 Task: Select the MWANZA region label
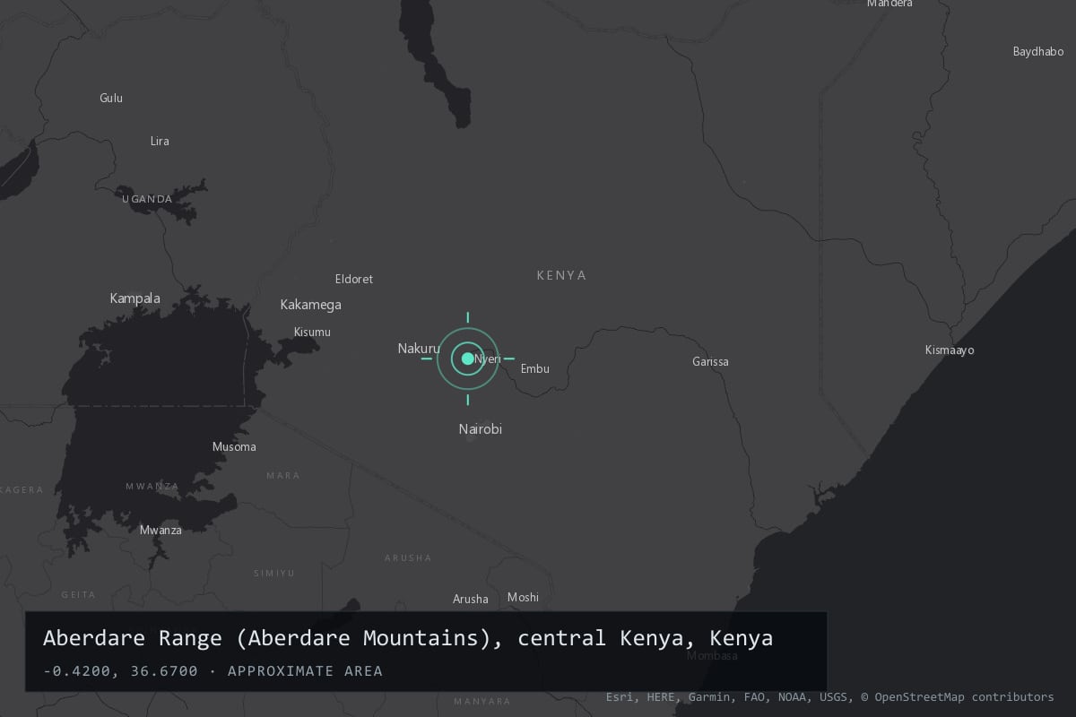coord(152,487)
